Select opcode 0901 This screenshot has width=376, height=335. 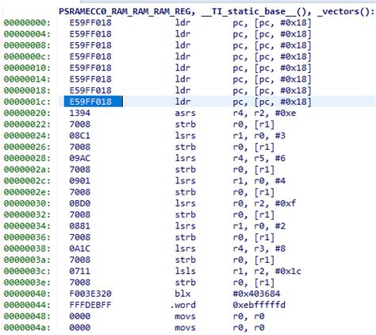click(80, 181)
